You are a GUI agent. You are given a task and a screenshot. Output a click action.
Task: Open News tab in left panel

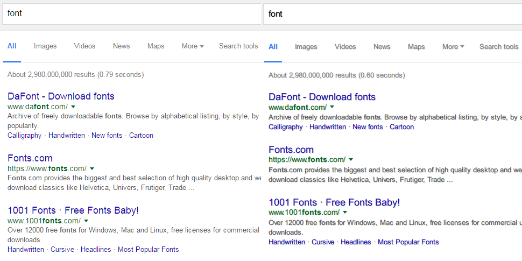pos(121,46)
